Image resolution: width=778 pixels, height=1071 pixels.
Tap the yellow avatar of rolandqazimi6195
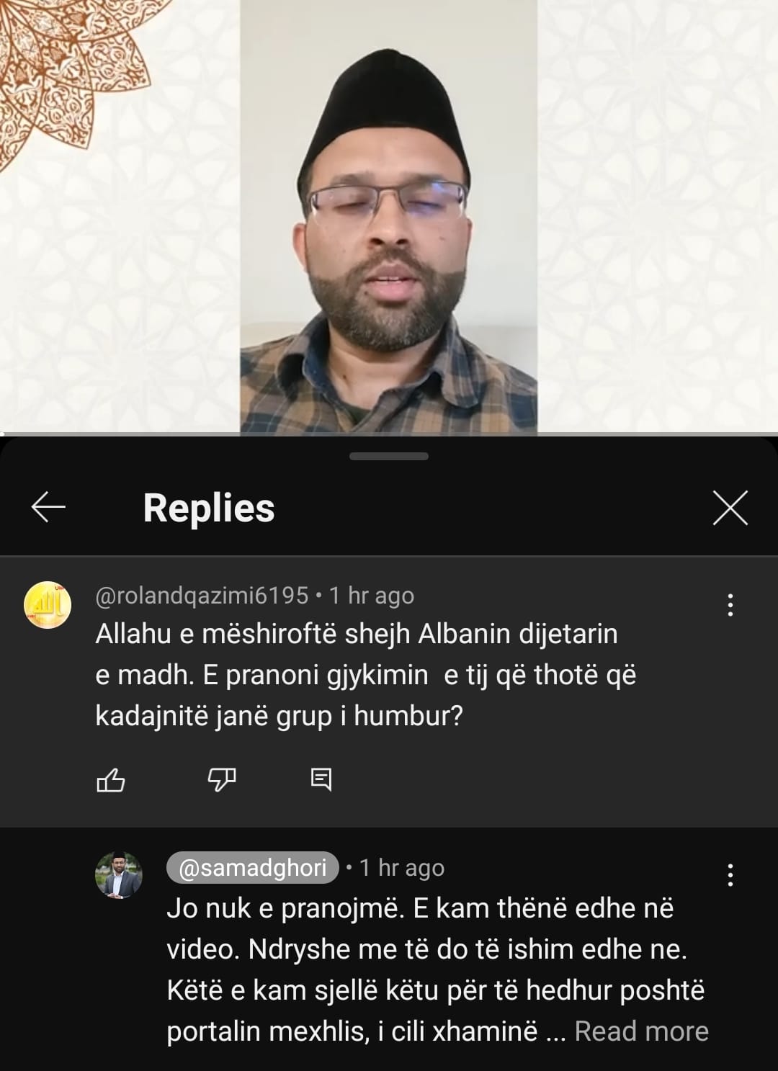click(x=48, y=605)
